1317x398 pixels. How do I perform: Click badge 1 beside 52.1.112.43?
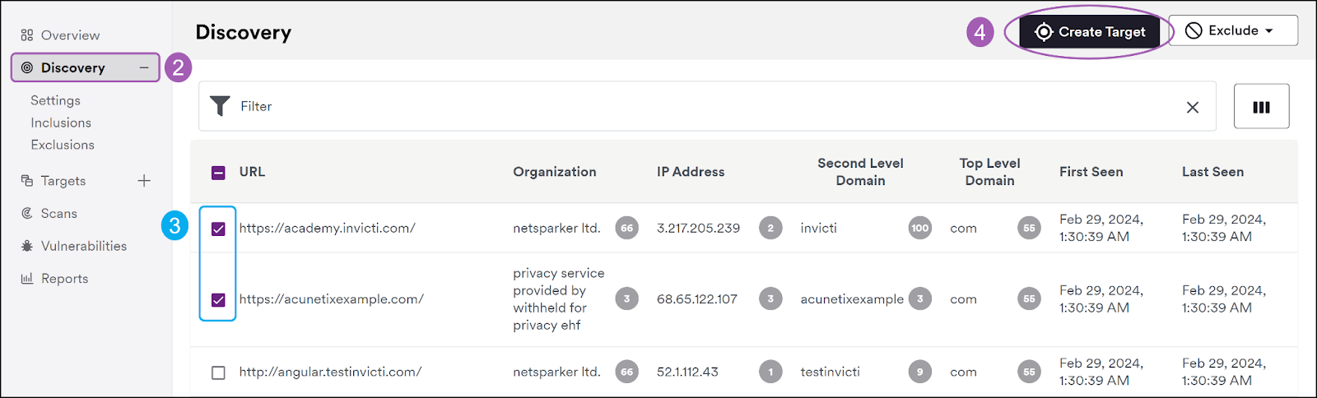pyautogui.click(x=770, y=372)
